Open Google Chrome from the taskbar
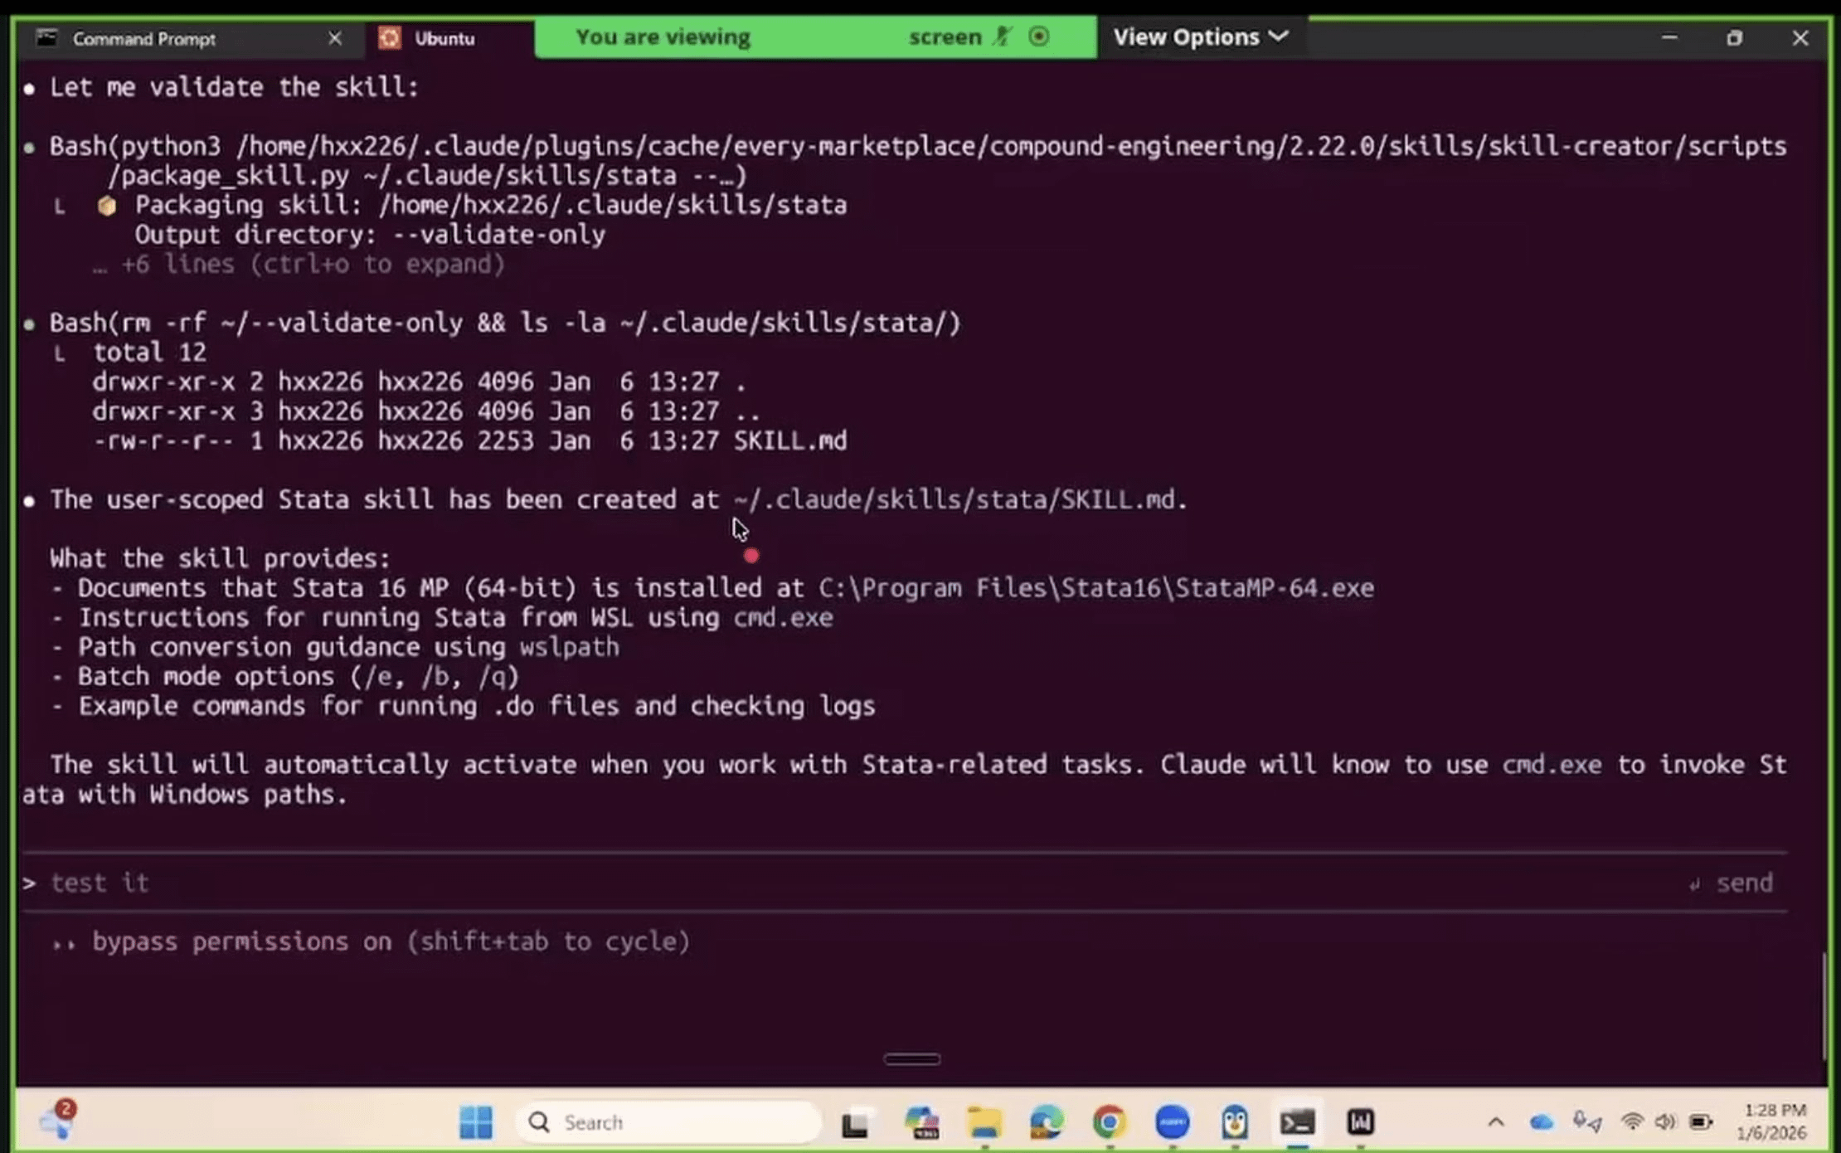 [x=1110, y=1123]
